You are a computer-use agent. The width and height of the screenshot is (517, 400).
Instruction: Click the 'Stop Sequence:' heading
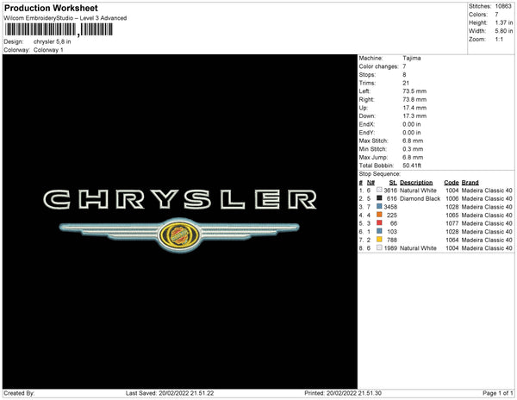(380, 174)
